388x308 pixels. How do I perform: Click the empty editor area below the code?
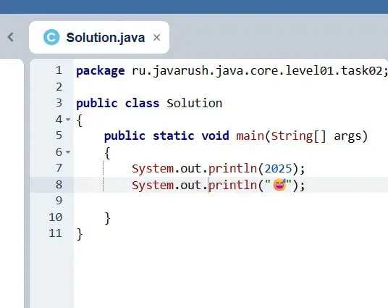230,275
